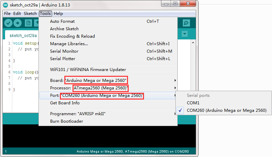Open WiFi101 / WiFiNINA Firmware Updater
Screen dimensions: 272x157
(108, 70)
